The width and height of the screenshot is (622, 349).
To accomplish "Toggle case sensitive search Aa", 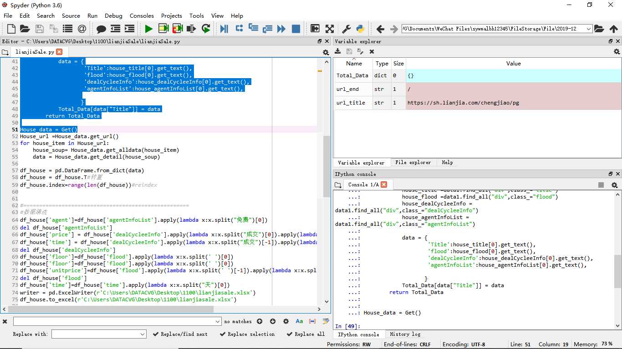I will (x=299, y=321).
